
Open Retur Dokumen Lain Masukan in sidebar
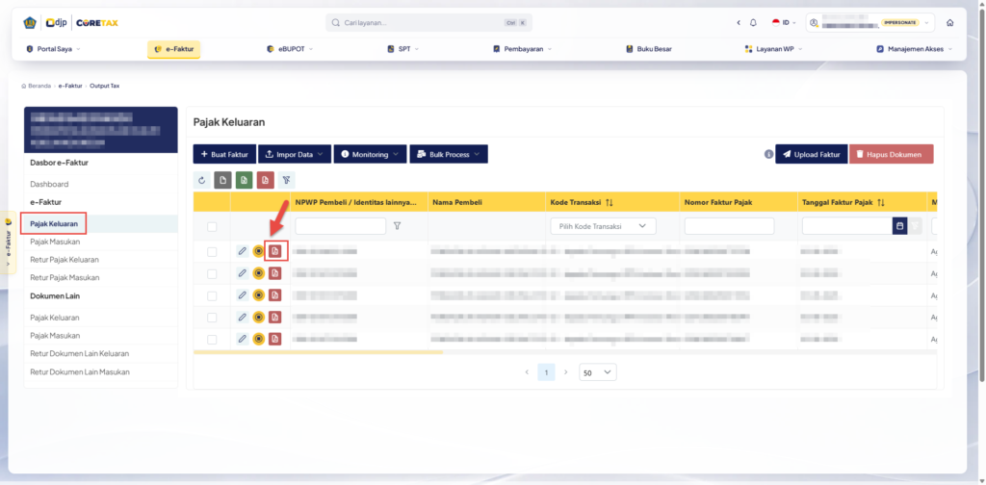point(80,371)
